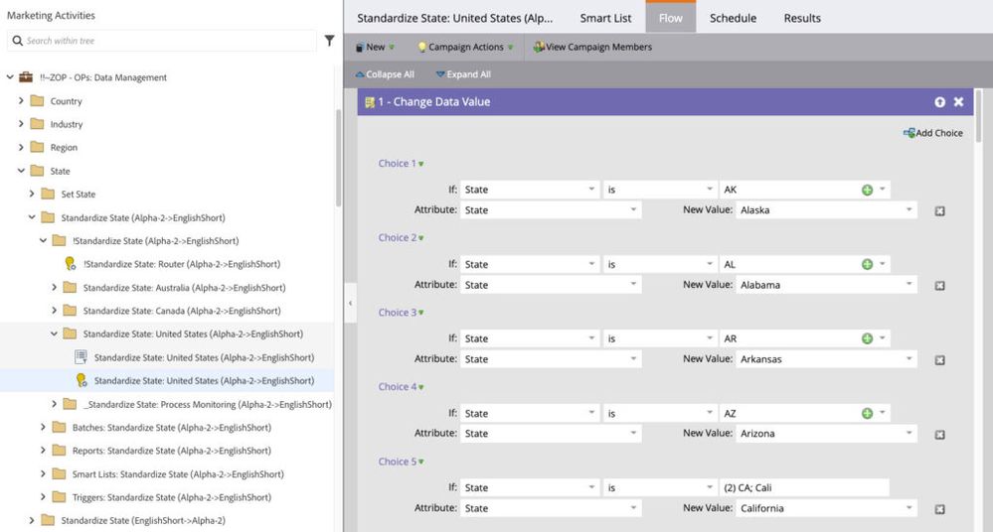The width and height of the screenshot is (993, 532).
Task: Move flow step up with arrow icon
Action: [939, 102]
